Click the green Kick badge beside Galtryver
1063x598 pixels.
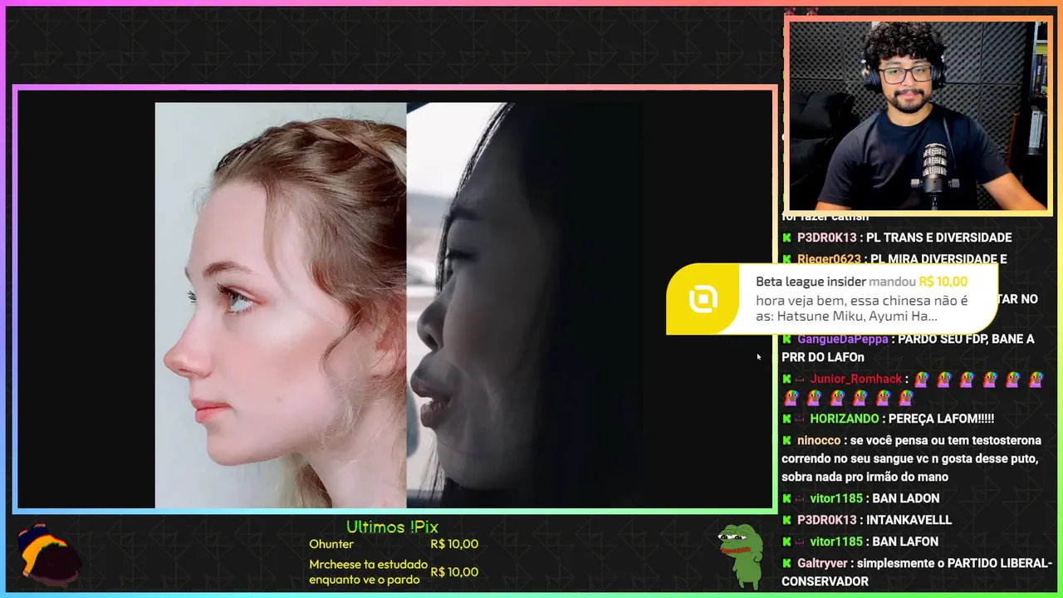point(786,563)
